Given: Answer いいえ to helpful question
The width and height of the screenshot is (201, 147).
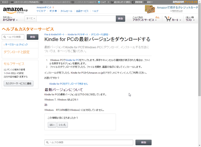Looking at the screenshot, I should click(x=62, y=125).
